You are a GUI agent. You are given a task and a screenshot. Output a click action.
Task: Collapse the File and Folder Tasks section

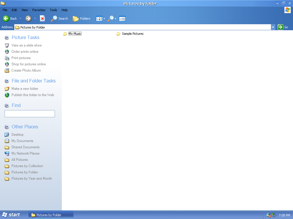point(7,81)
